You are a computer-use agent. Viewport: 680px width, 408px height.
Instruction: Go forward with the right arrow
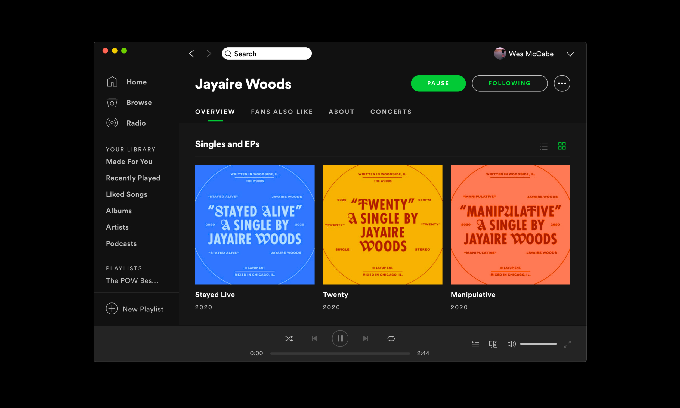pyautogui.click(x=209, y=54)
